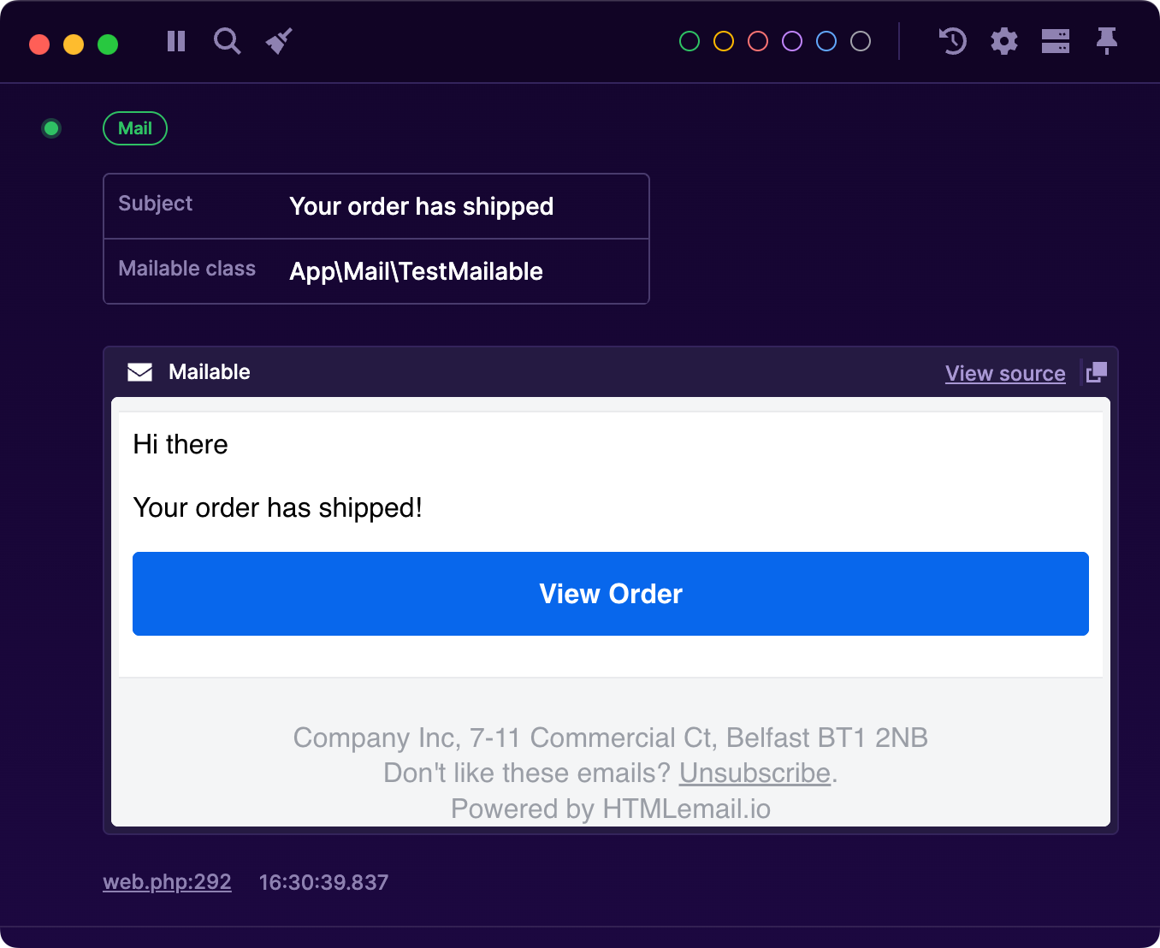Open the screens manager icon
This screenshot has width=1160, height=948.
pos(1055,40)
